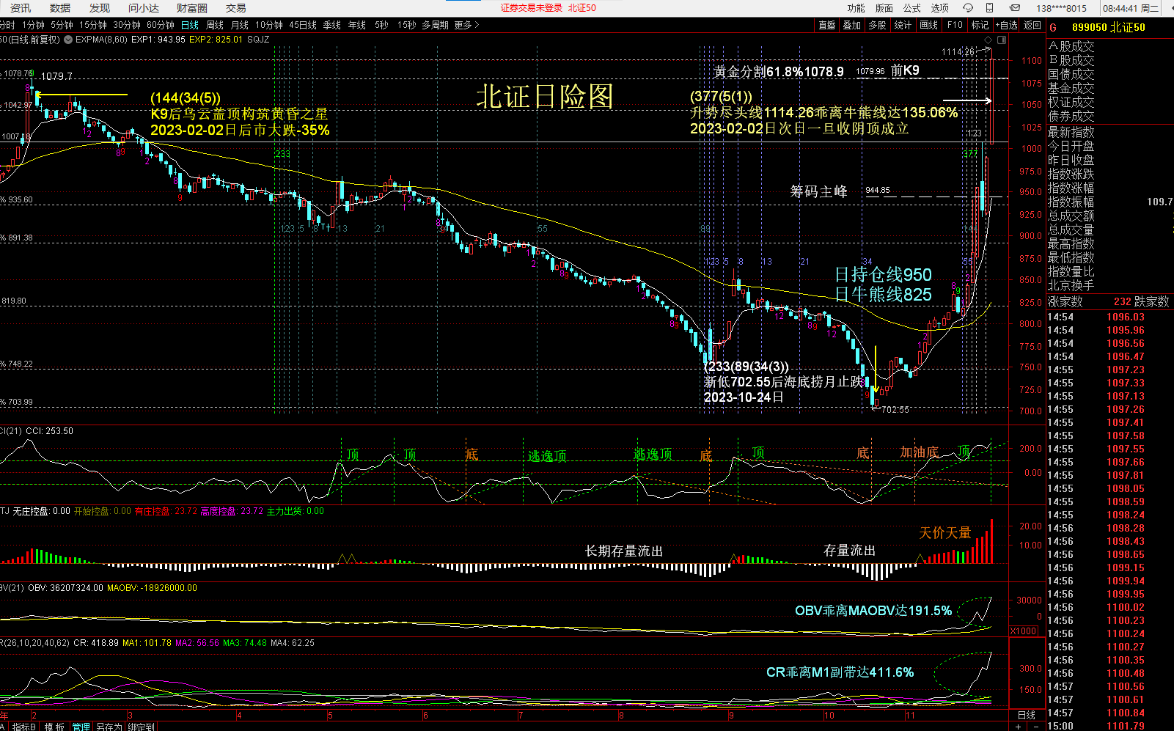Screen dimensions: 1174x731
Task: Click the 返回 back button
Action: pyautogui.click(x=1032, y=25)
